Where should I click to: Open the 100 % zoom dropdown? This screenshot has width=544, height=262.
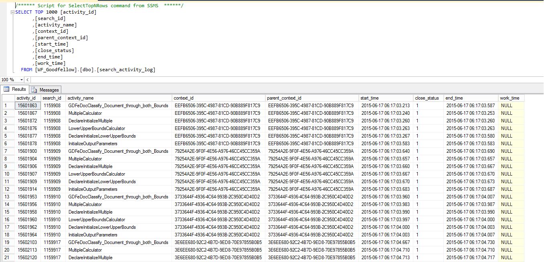(x=21, y=80)
